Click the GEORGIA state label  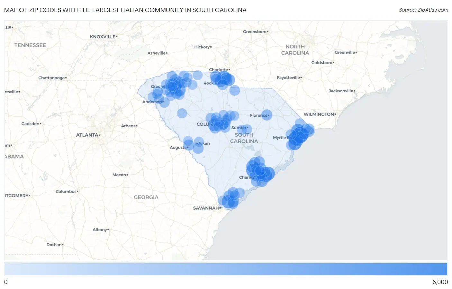(146, 197)
